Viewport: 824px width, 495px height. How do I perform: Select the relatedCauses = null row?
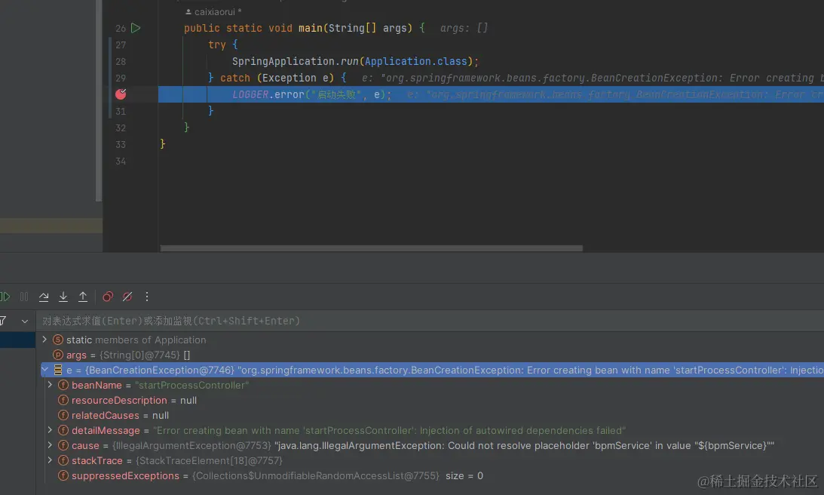pyautogui.click(x=430, y=415)
